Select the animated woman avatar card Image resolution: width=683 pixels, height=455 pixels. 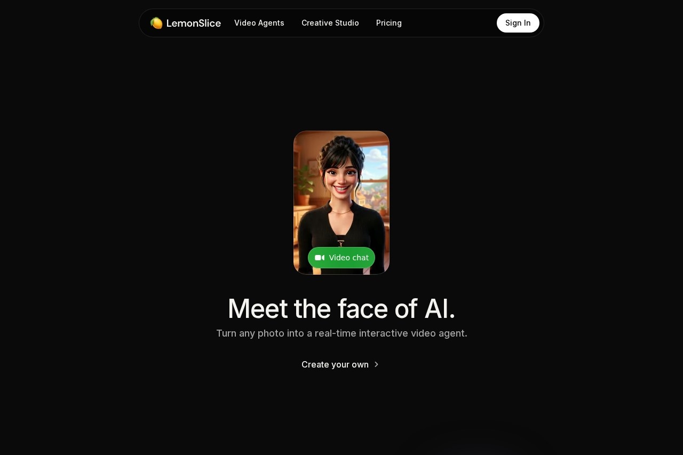pyautogui.click(x=341, y=203)
